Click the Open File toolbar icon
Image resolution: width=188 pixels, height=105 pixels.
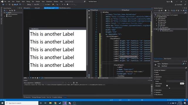coord(13,5)
